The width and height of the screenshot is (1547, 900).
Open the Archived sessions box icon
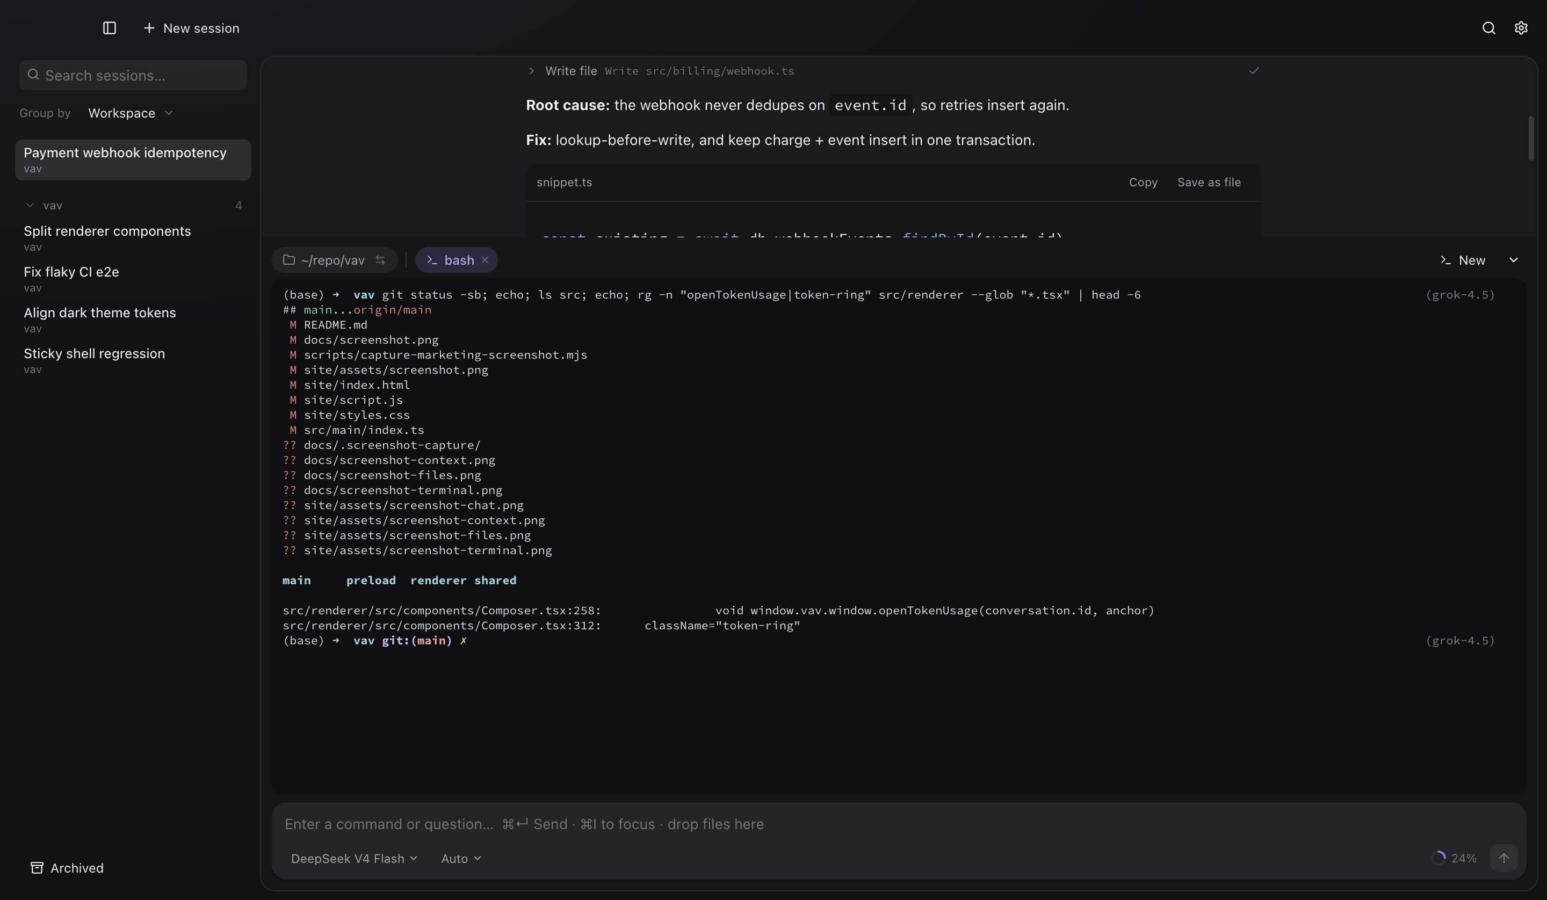37,867
